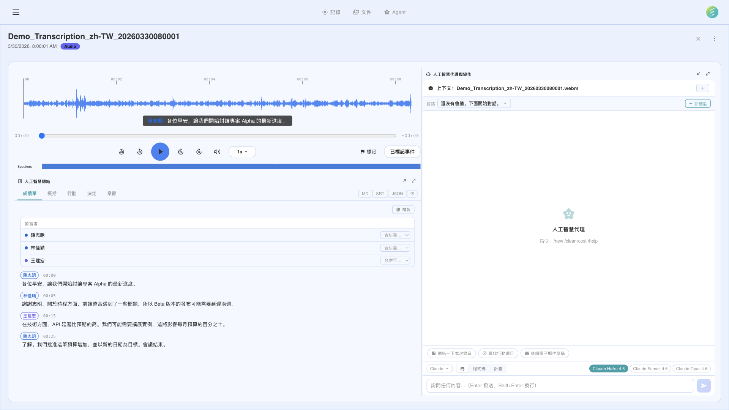Expand the 合併至 dropdown for 陳志明

pyautogui.click(x=395, y=235)
